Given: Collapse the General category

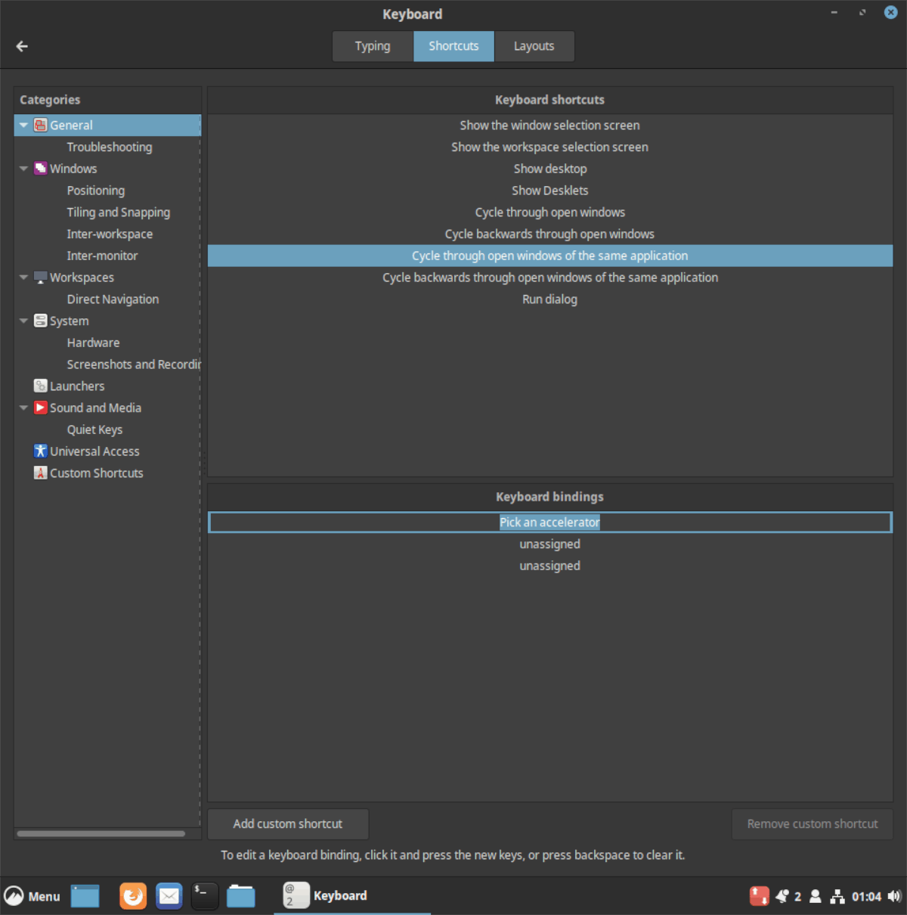Looking at the screenshot, I should (x=23, y=125).
